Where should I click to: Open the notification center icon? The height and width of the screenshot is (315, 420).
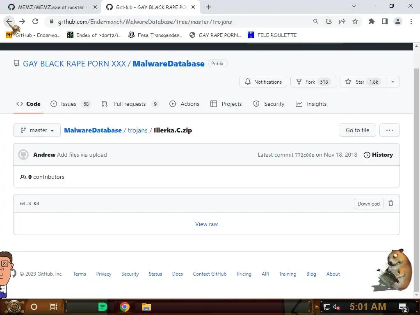(403, 307)
